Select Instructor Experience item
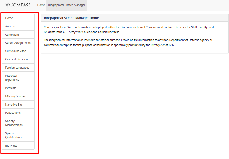The image size is (229, 159). (18, 78)
